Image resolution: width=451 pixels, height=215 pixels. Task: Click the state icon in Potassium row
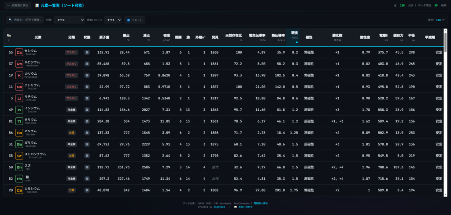coord(87,75)
